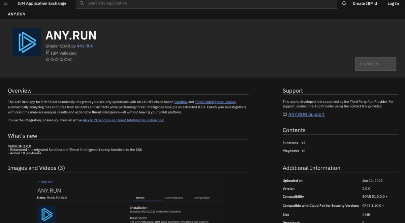Open the ANY.RUN provider link
This screenshot has height=223, width=405.
pyautogui.click(x=85, y=46)
